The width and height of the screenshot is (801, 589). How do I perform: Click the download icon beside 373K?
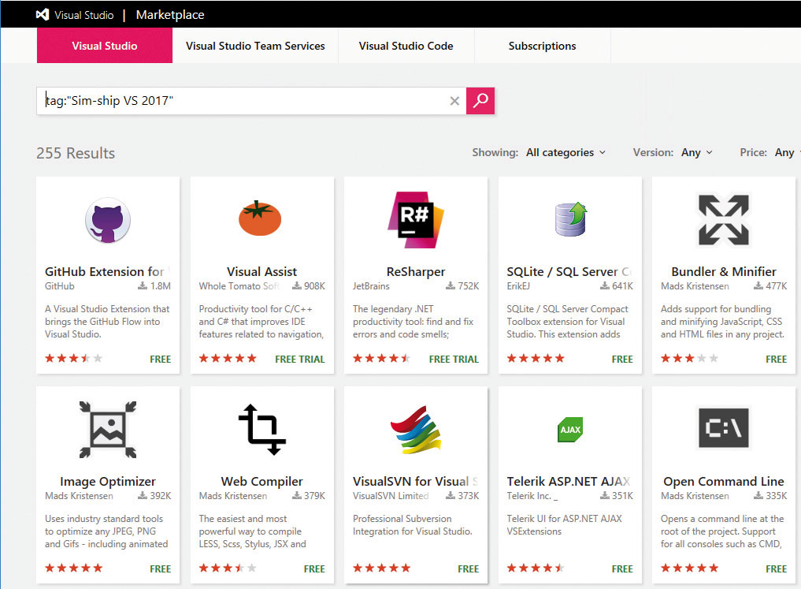tap(451, 495)
